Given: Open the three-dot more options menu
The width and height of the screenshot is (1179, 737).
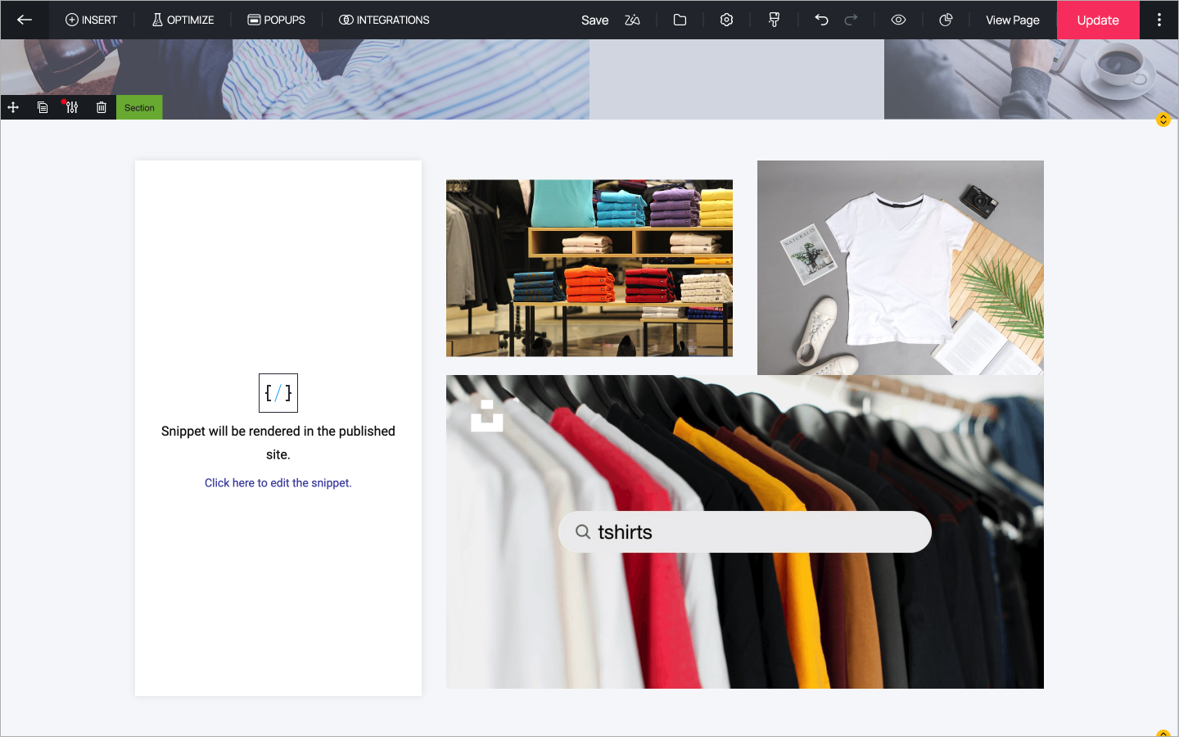Looking at the screenshot, I should pos(1159,20).
